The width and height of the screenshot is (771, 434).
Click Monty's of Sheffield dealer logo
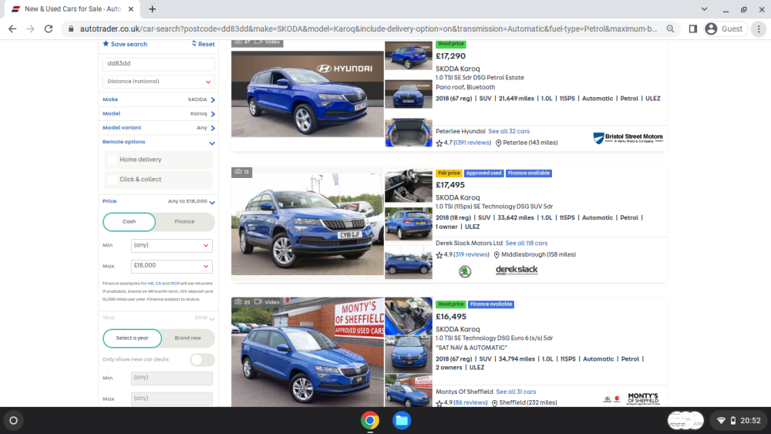[x=643, y=398]
